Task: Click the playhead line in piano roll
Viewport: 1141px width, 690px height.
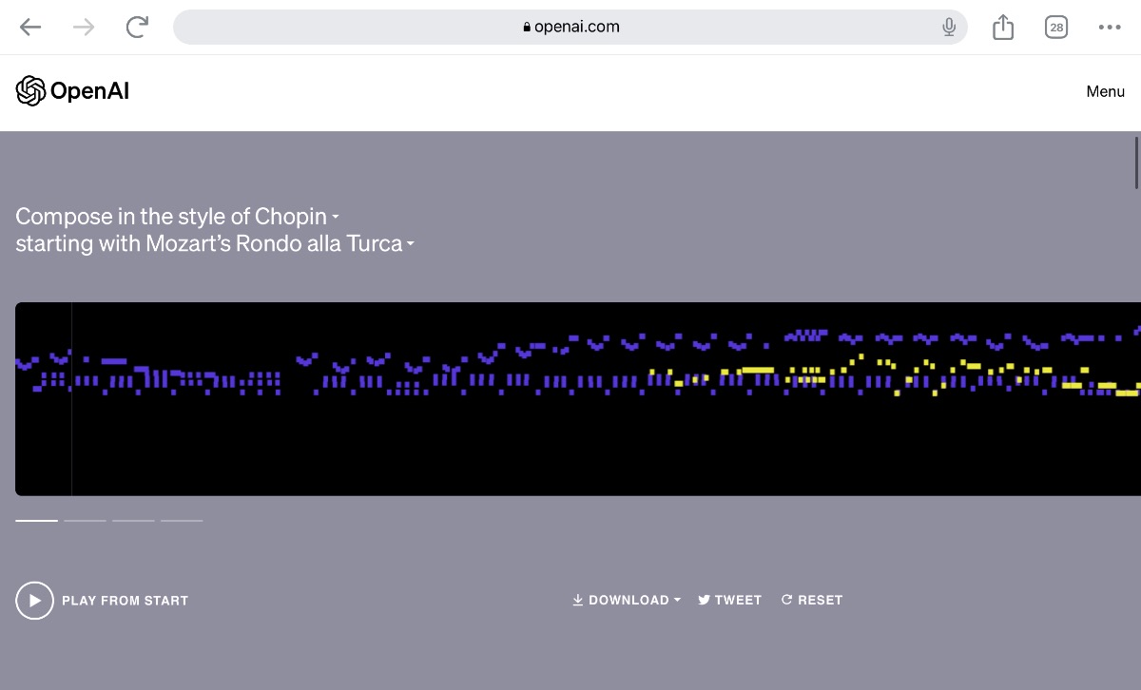Action: [x=71, y=399]
